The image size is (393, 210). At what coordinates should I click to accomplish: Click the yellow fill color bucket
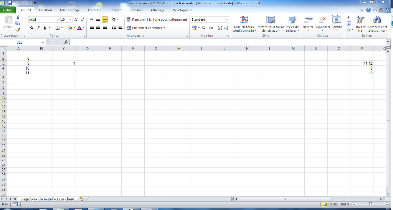69,28
